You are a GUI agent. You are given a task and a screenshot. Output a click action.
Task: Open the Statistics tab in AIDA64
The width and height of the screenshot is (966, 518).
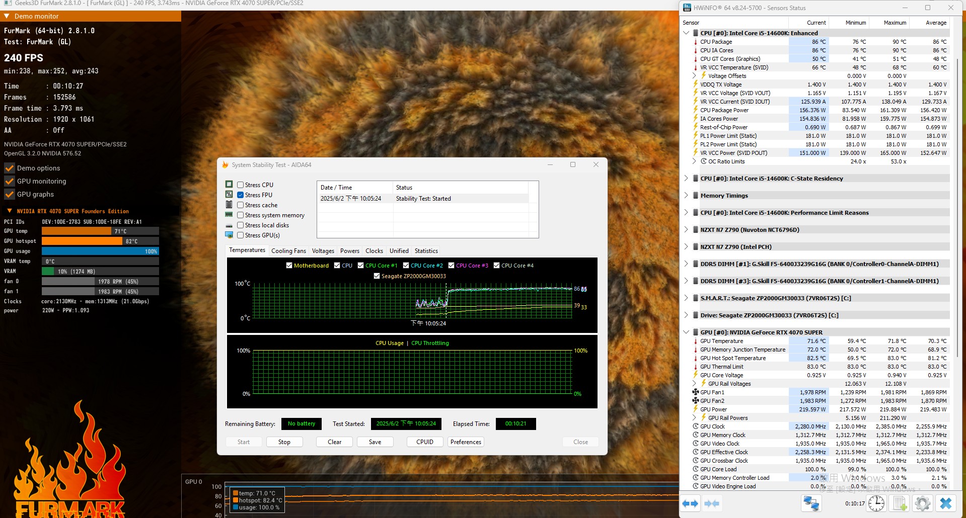426,251
